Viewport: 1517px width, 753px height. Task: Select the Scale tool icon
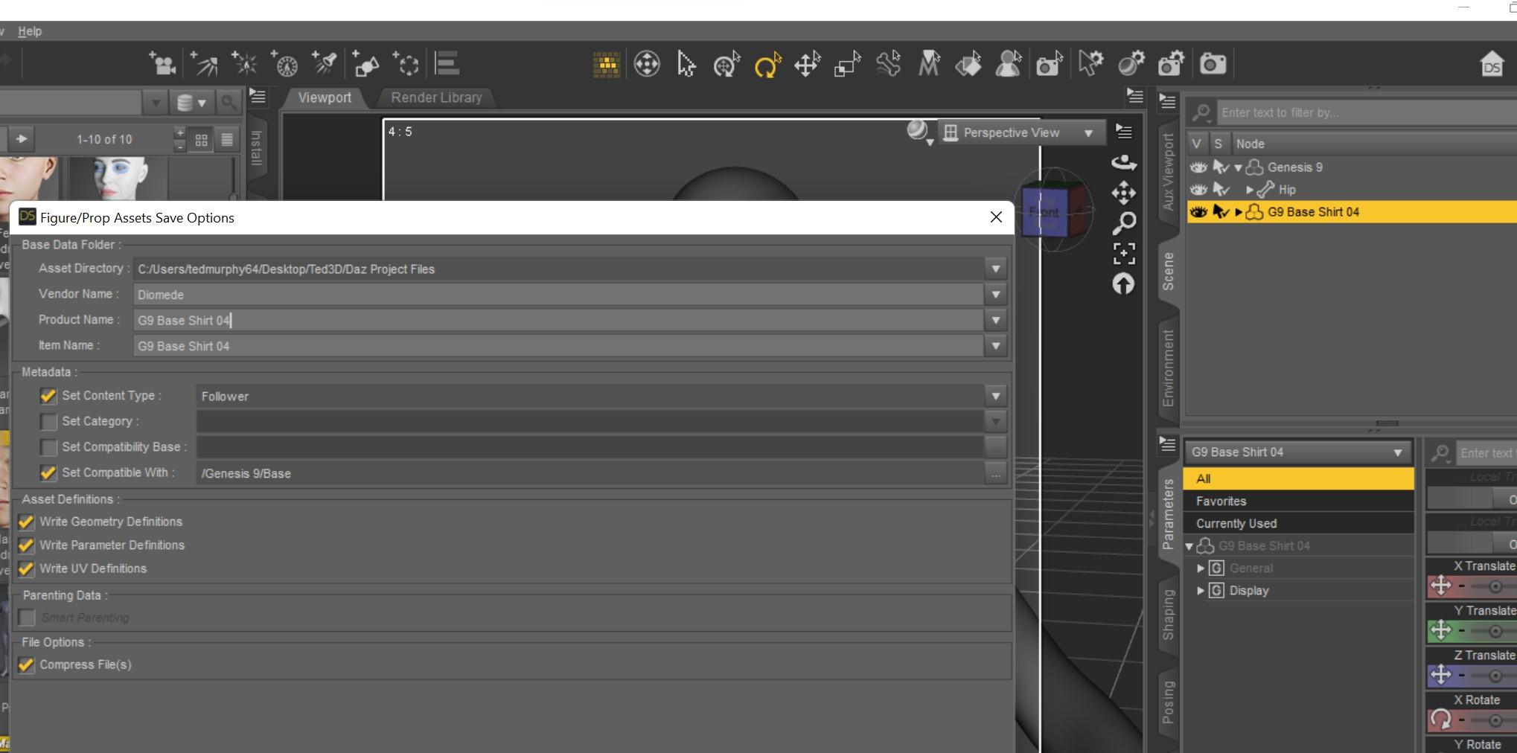point(848,65)
